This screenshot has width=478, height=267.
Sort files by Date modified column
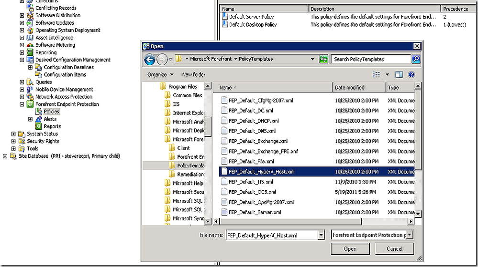tap(359, 87)
